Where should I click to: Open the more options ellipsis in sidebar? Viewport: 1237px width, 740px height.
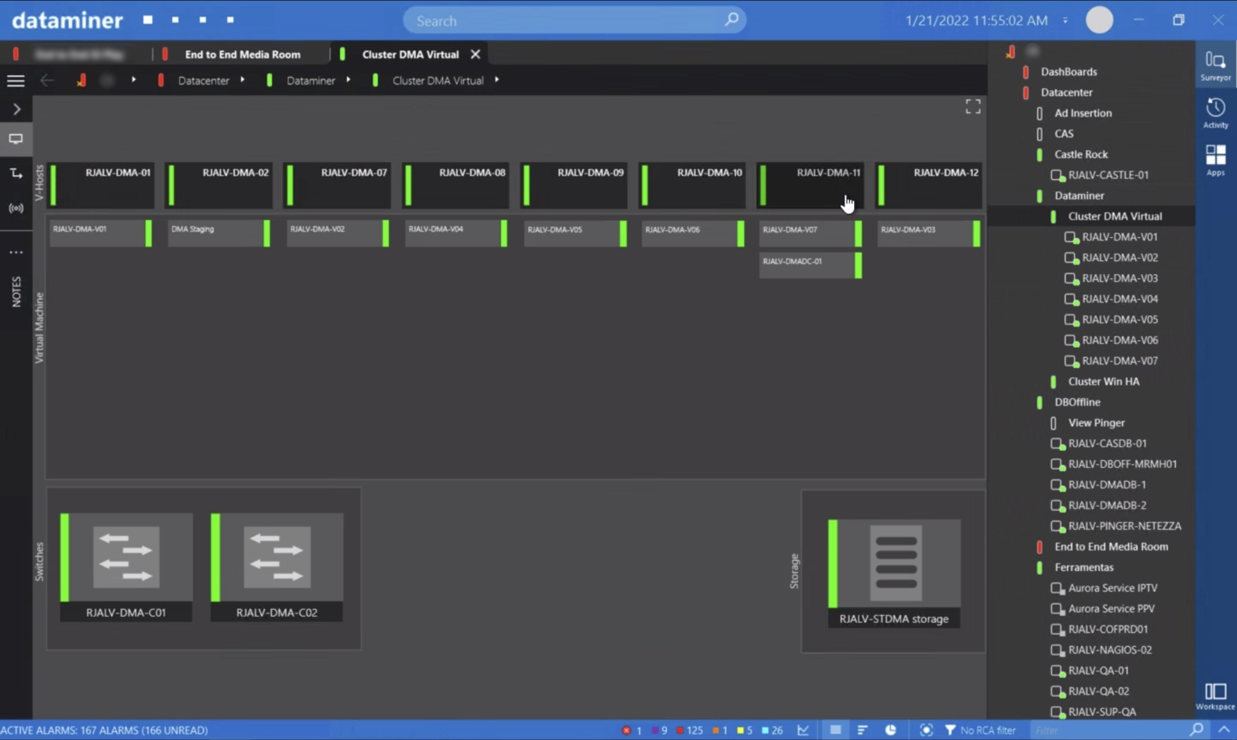[x=16, y=252]
